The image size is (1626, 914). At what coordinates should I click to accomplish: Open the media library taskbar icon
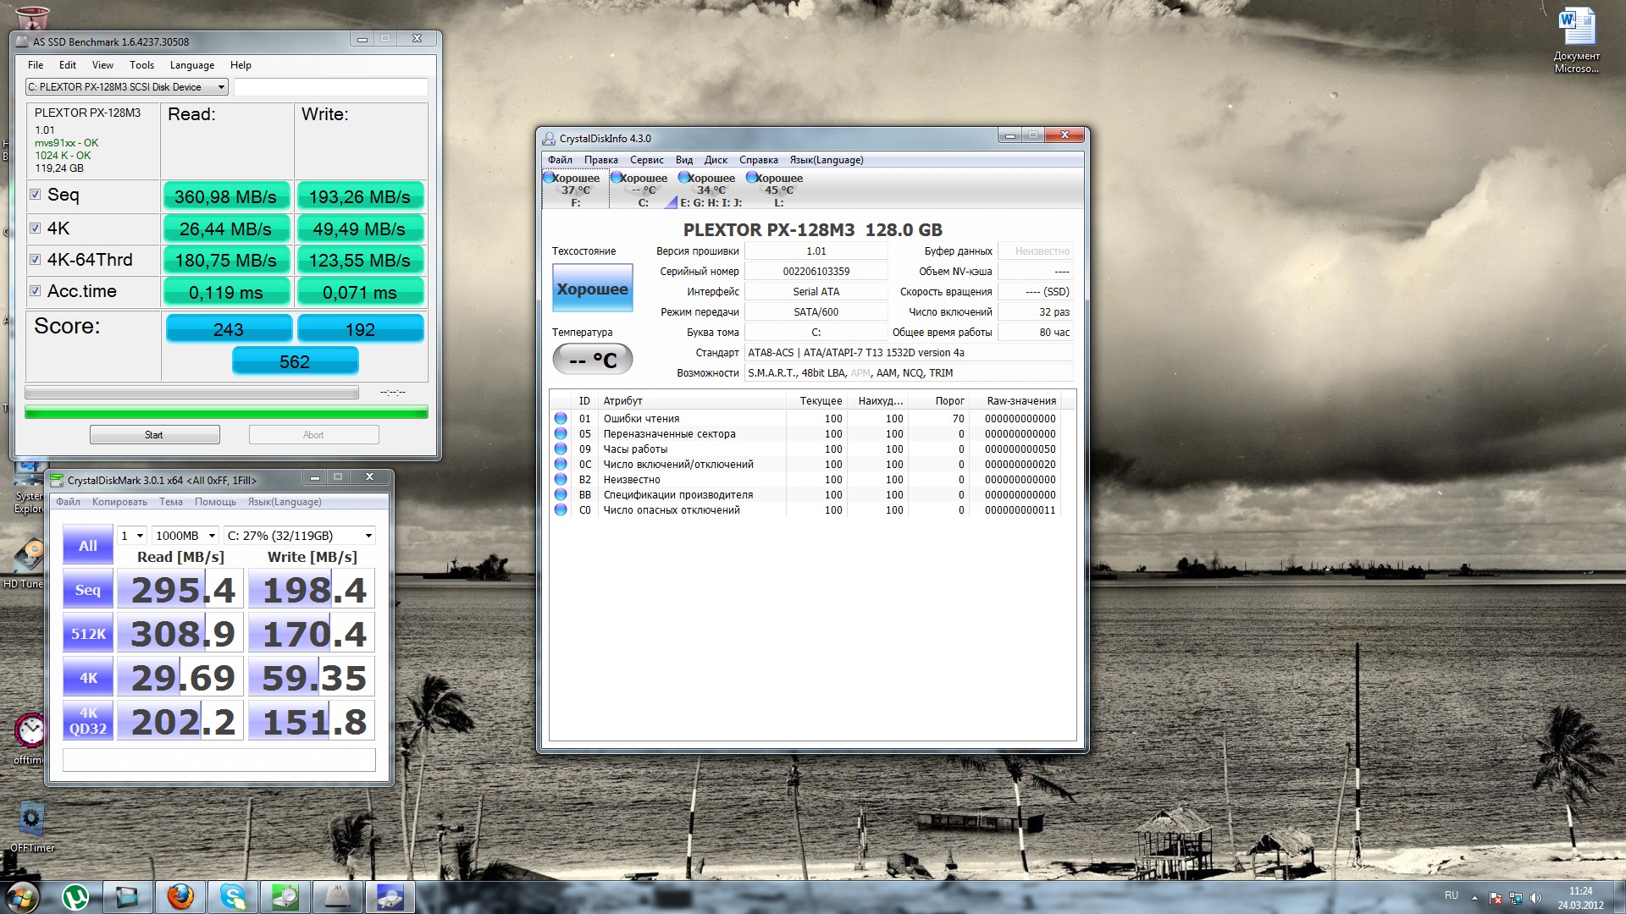(x=128, y=897)
